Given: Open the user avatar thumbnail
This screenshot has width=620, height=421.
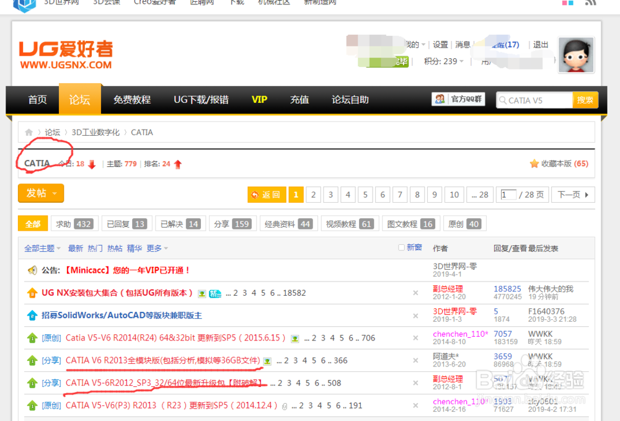Looking at the screenshot, I should 576,55.
